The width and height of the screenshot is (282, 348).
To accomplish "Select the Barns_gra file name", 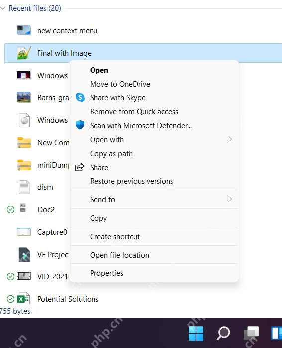I will pyautogui.click(x=53, y=98).
